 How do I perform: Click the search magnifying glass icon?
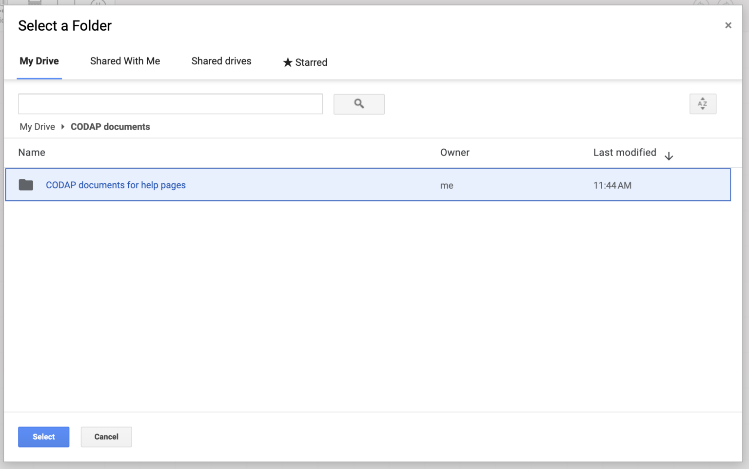pos(359,104)
